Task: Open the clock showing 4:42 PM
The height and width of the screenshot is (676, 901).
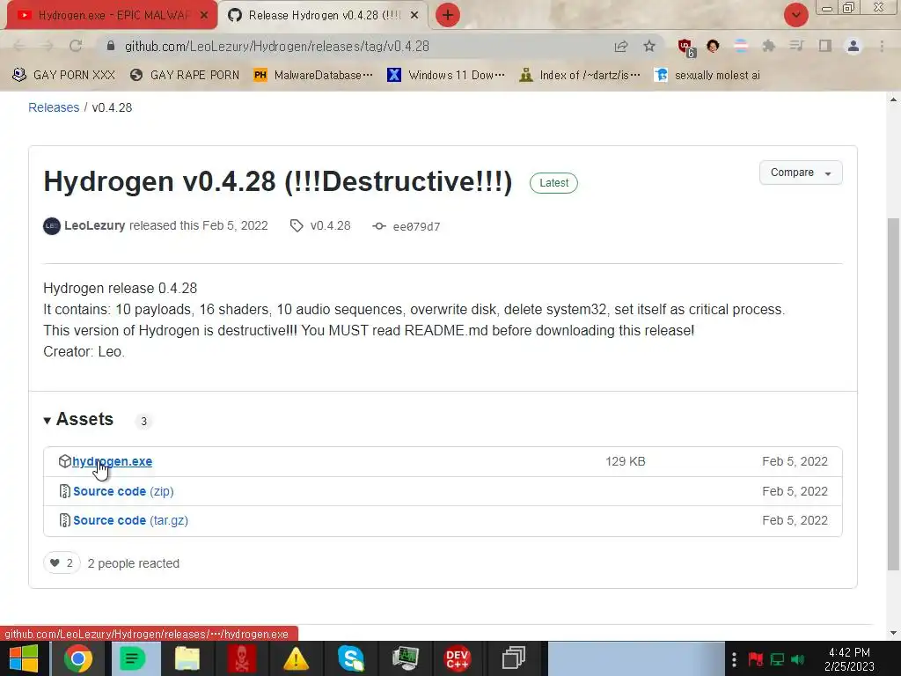Action: 849,659
